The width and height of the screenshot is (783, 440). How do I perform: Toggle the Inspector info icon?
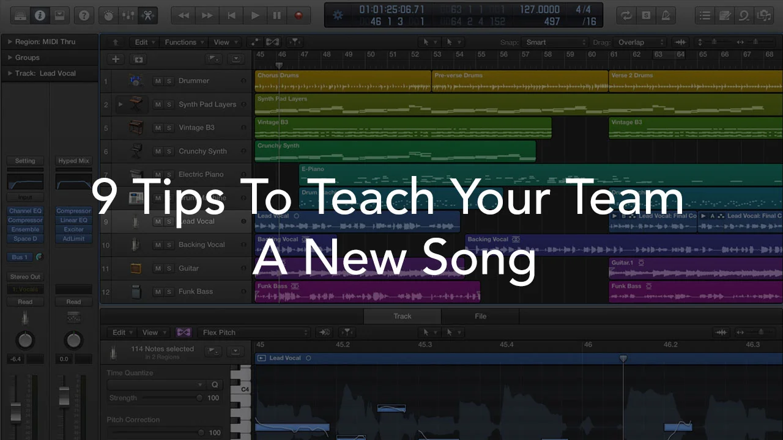[40, 15]
